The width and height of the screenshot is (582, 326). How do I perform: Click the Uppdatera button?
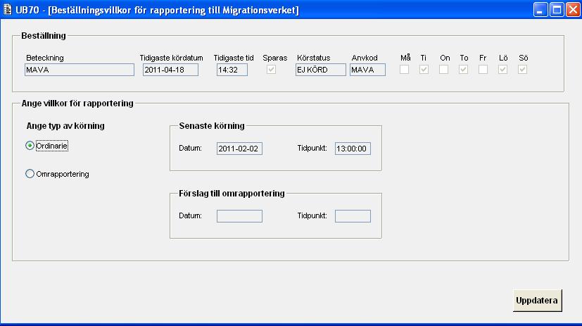click(537, 301)
